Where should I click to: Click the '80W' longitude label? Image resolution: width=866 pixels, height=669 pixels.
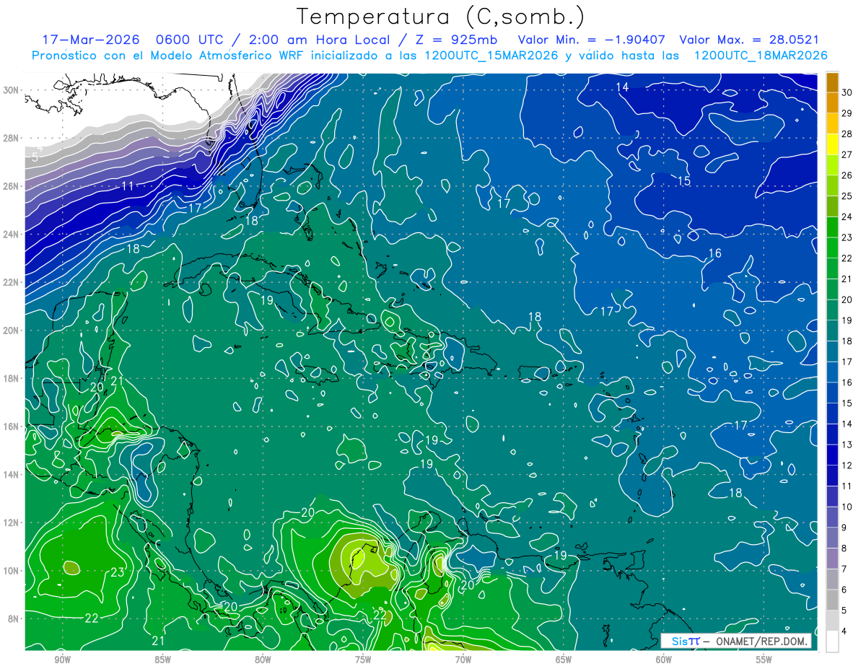(263, 660)
